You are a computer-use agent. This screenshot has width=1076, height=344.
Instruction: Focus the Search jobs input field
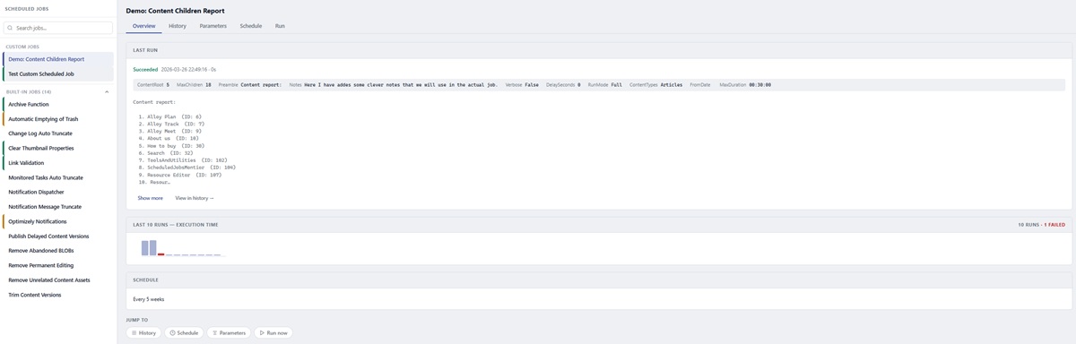pyautogui.click(x=58, y=28)
